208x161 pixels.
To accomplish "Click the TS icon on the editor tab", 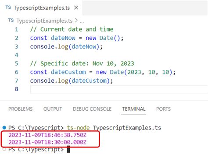I will [x=8, y=7].
